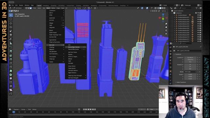
Task: Select the Inset Faces tool
Action: (11, 55)
